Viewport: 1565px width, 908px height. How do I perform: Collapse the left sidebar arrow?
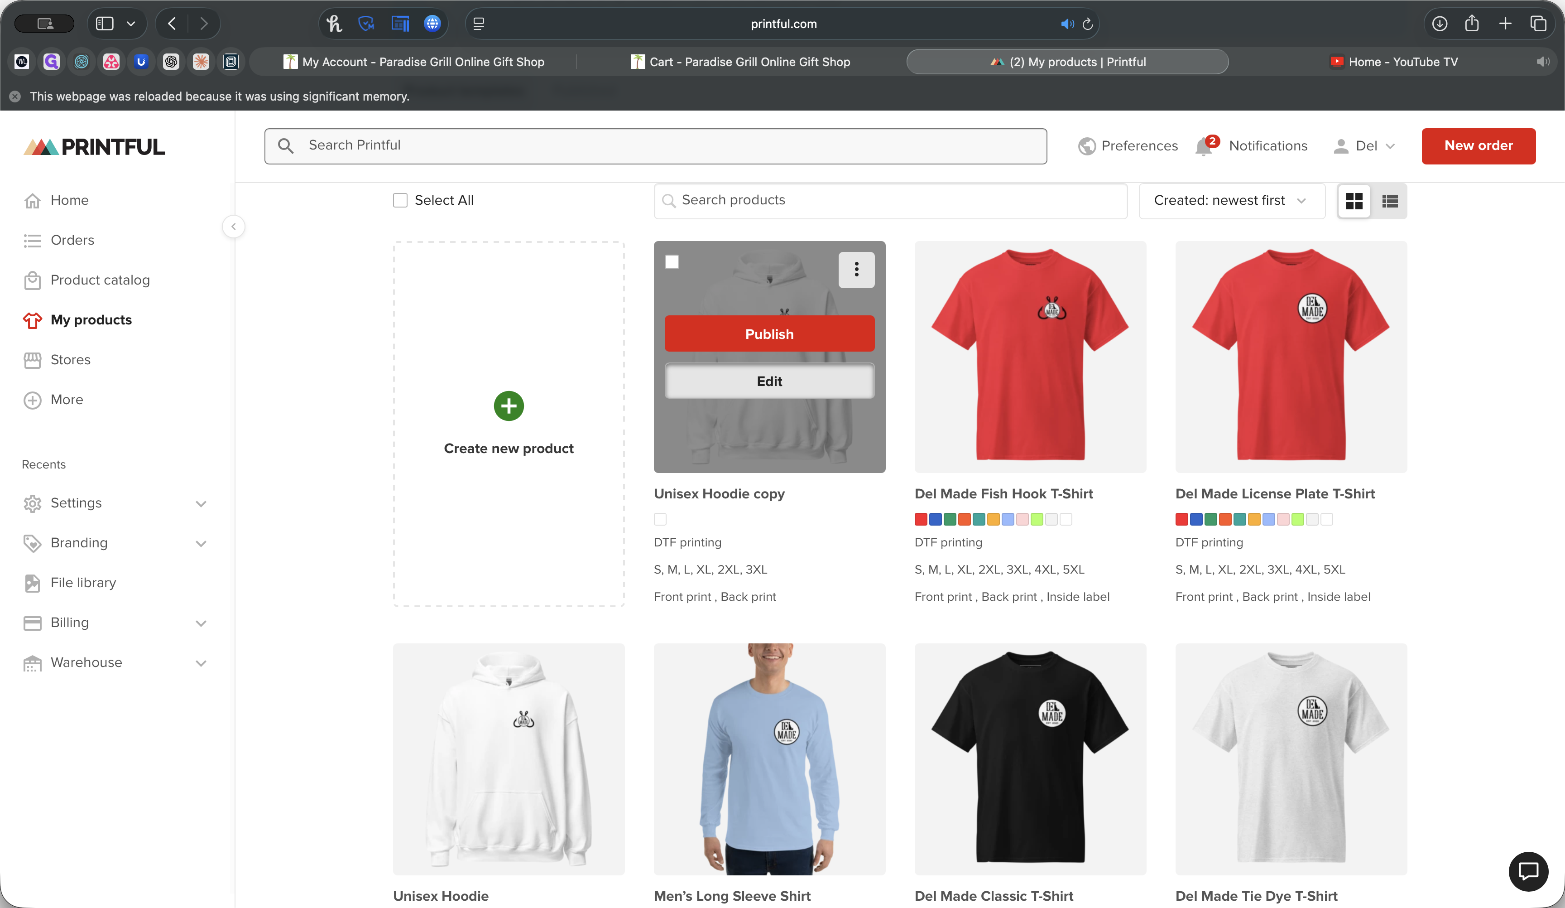tap(234, 227)
